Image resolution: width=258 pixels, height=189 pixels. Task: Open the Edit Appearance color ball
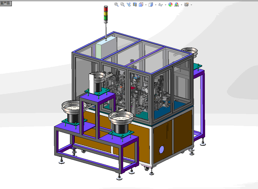tap(170, 5)
